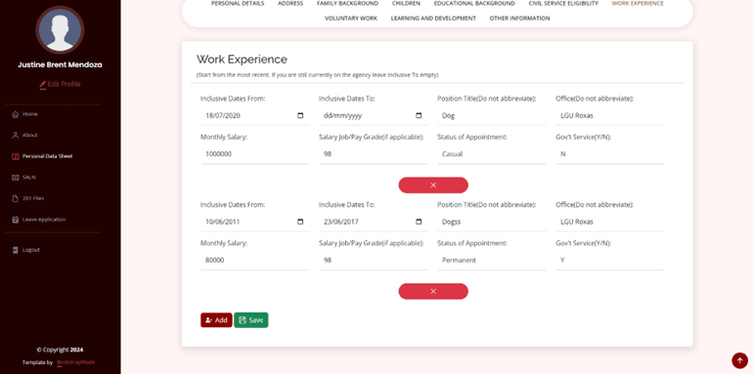Open calendar picker for 18/07/2020 date
This screenshot has height=374, width=753.
tap(300, 115)
